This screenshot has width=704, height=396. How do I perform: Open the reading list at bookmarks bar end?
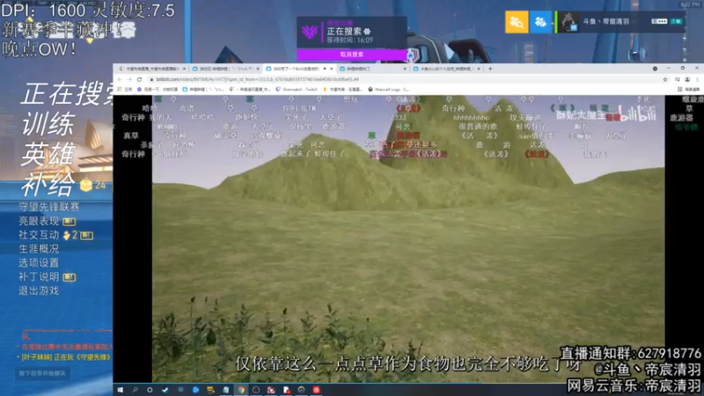689,90
